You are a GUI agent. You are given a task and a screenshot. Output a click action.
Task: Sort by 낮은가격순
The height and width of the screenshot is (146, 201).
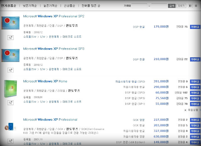click(30, 6)
